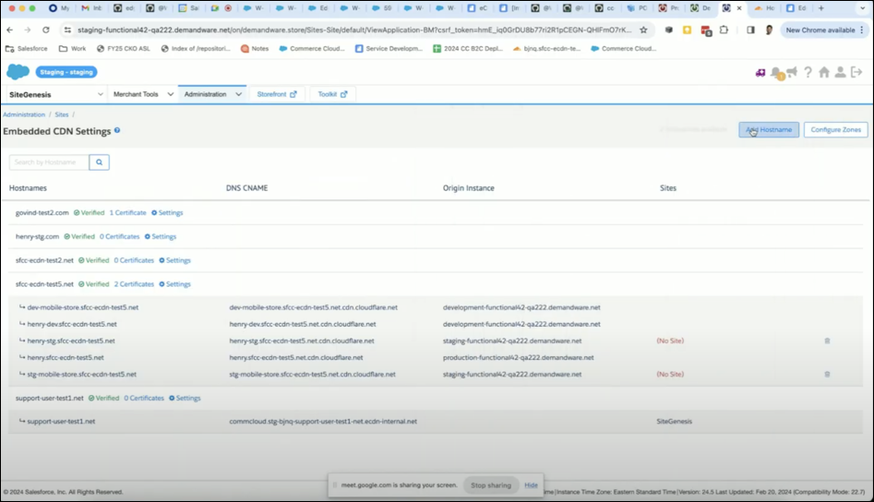This screenshot has width=874, height=502.
Task: Open the Salesforce bookmarks folder
Action: (x=26, y=49)
